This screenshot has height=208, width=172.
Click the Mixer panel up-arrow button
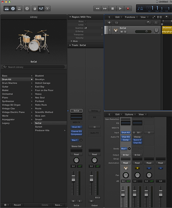(109, 114)
